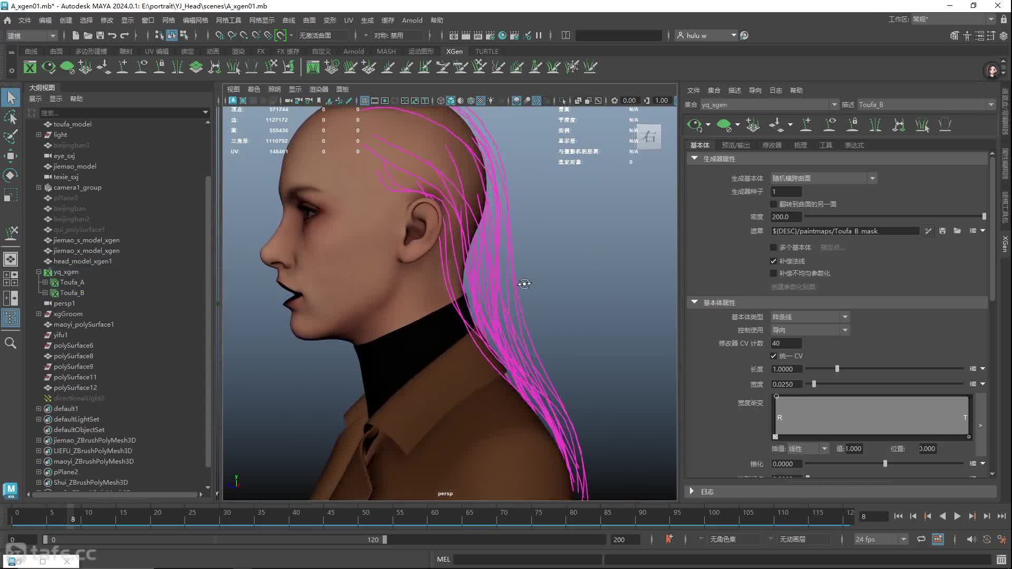The height and width of the screenshot is (569, 1012).
Task: Open the UV menu in menu bar
Action: click(348, 20)
